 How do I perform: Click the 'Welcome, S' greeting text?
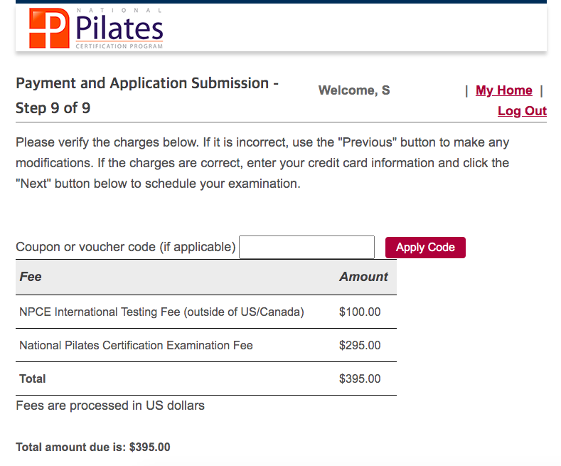click(x=354, y=90)
